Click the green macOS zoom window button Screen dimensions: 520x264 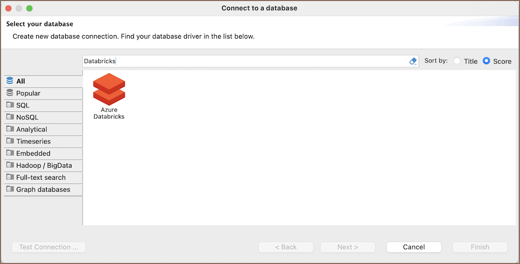tap(29, 8)
